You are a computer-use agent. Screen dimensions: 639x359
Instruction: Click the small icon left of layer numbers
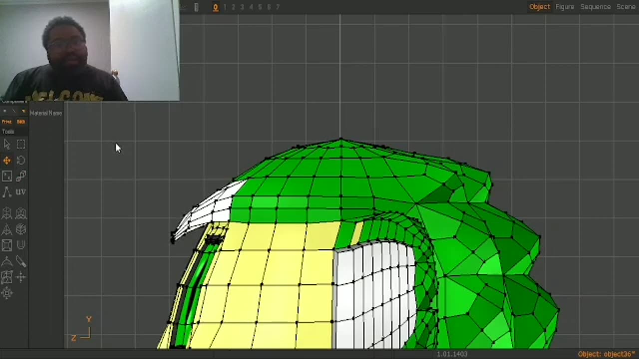(x=196, y=7)
